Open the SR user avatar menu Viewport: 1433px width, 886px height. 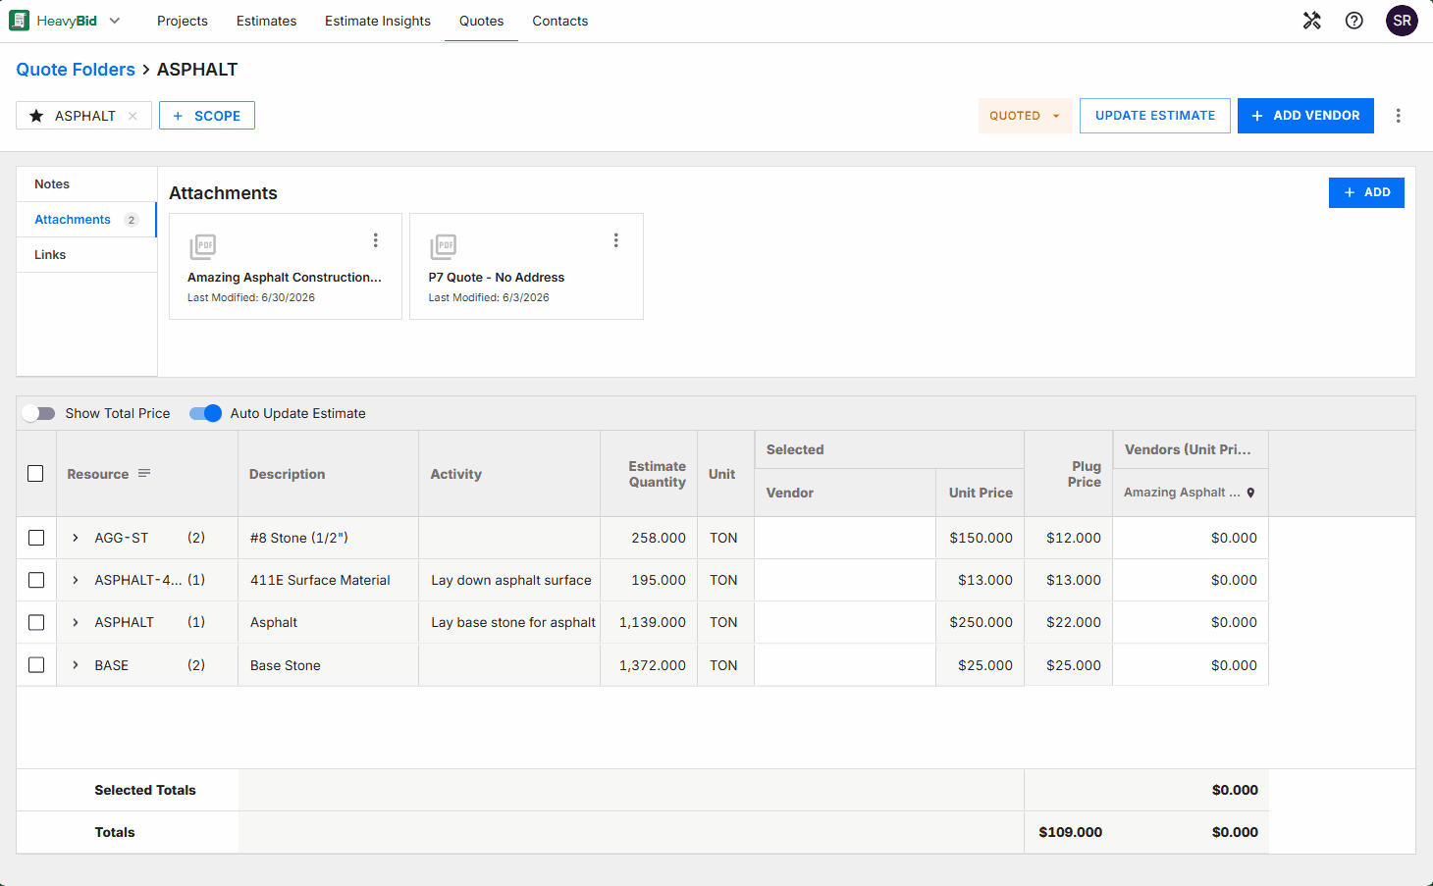pos(1402,21)
